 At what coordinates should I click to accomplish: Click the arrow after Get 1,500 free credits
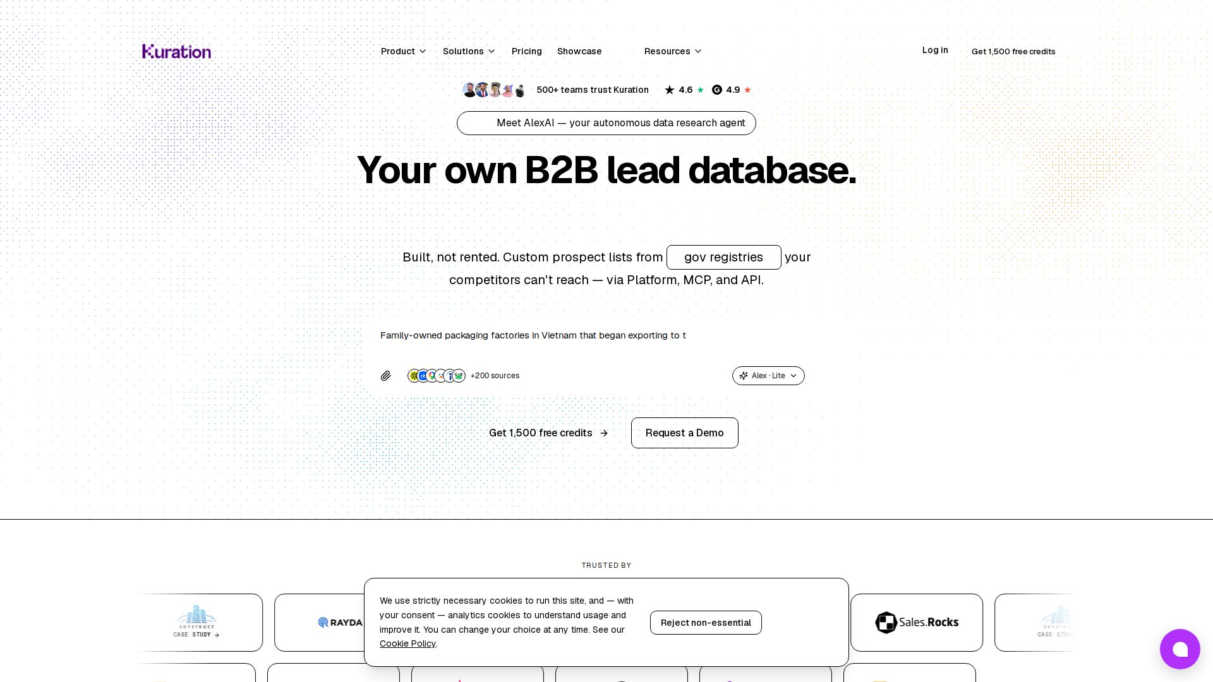tap(604, 433)
